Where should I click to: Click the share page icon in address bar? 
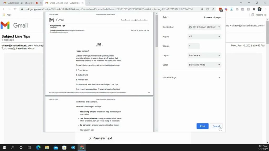(x=208, y=9)
